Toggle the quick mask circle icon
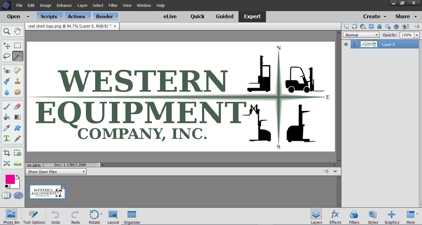Viewport: 422px width, 225px height. tap(6, 195)
